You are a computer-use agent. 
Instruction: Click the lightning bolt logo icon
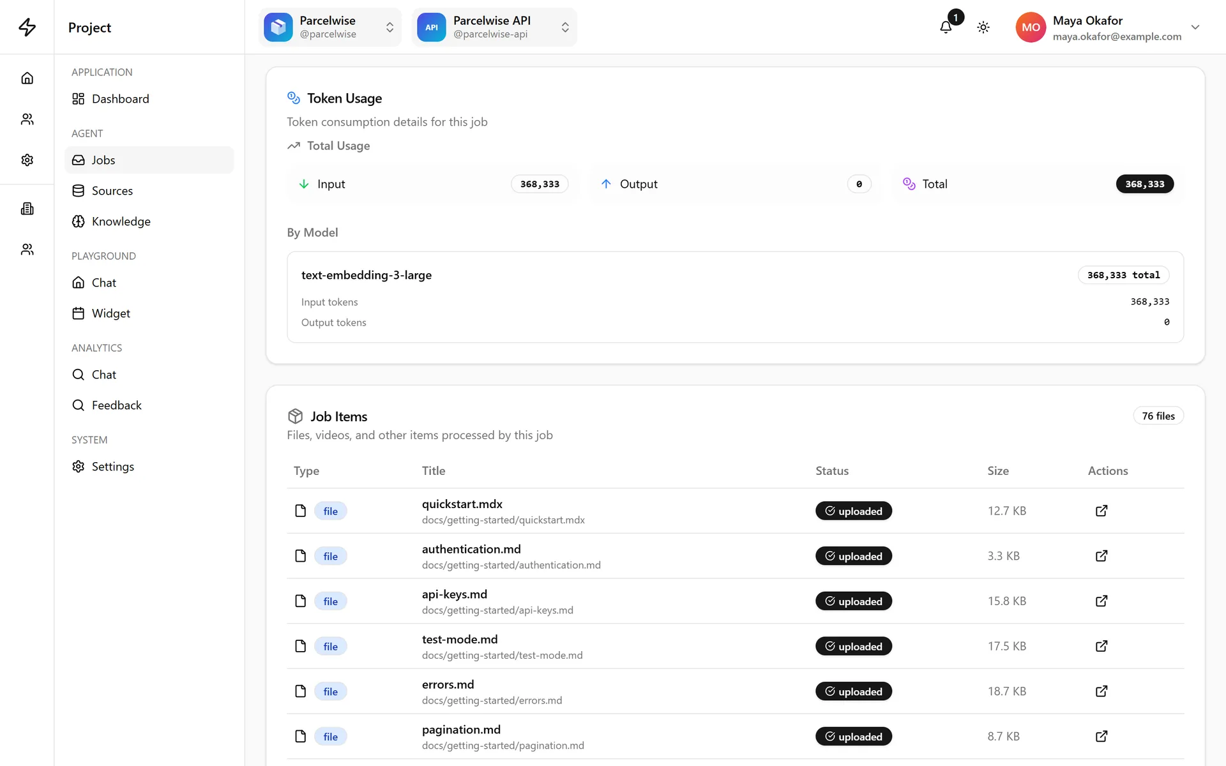coord(27,27)
